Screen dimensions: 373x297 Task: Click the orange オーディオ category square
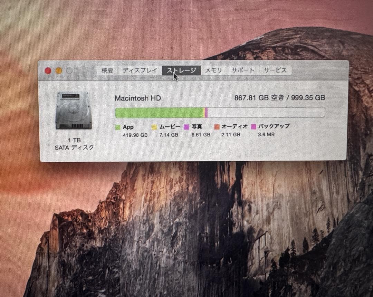pyautogui.click(x=217, y=127)
